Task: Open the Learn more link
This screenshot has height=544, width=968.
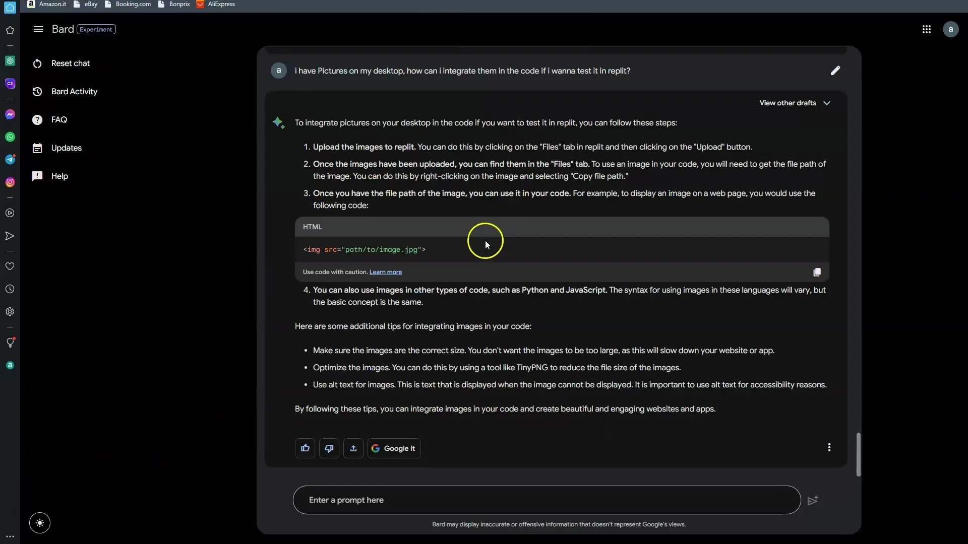Action: (x=386, y=272)
